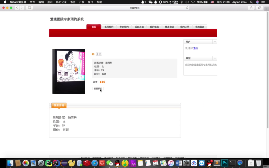
Task: Click the 我要预约 button
Action: 98,89
